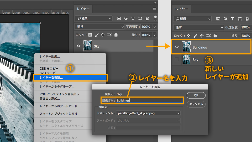This screenshot has height=142, width=252.
Task: Click adjustment layer filter icon in right panel
Action: 225,19
